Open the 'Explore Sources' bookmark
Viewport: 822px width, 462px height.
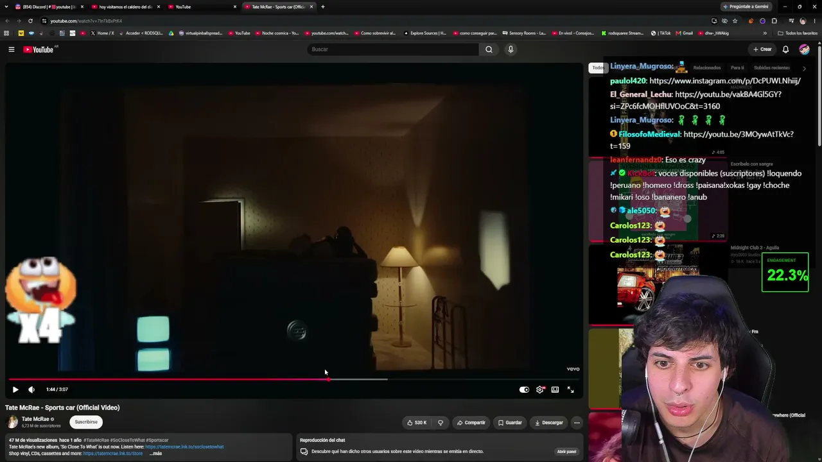424,33
